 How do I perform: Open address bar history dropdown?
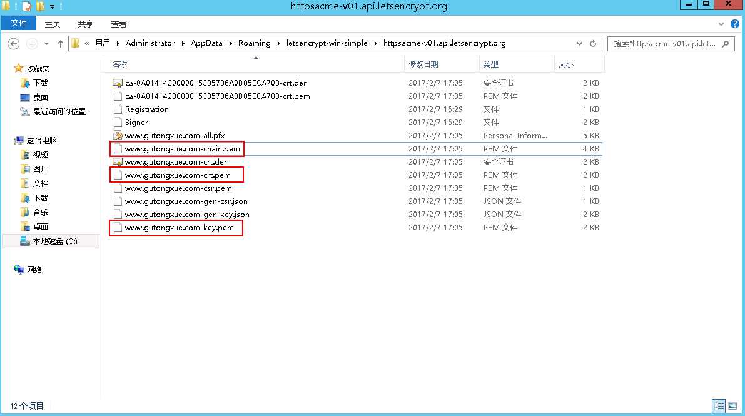[579, 43]
